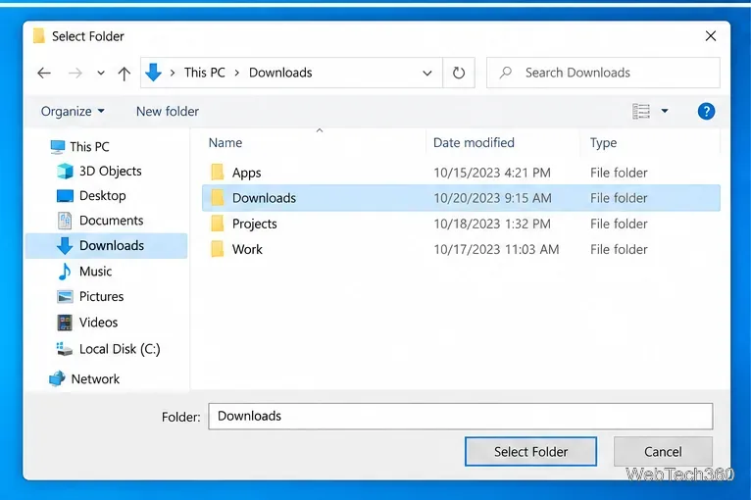Image resolution: width=751 pixels, height=500 pixels.
Task: Click the Network globe icon
Action: 57,378
